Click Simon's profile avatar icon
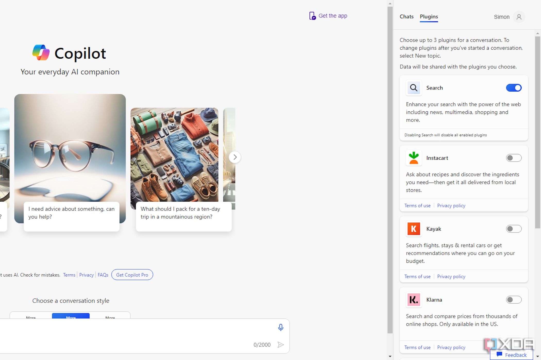Viewport: 541px width, 360px height. [519, 17]
